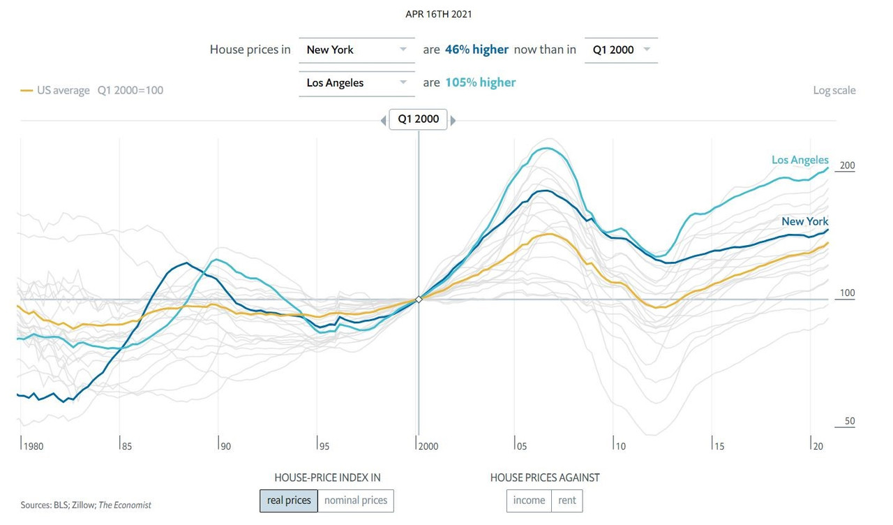Click the Log scale label
The height and width of the screenshot is (525, 893).
point(834,91)
